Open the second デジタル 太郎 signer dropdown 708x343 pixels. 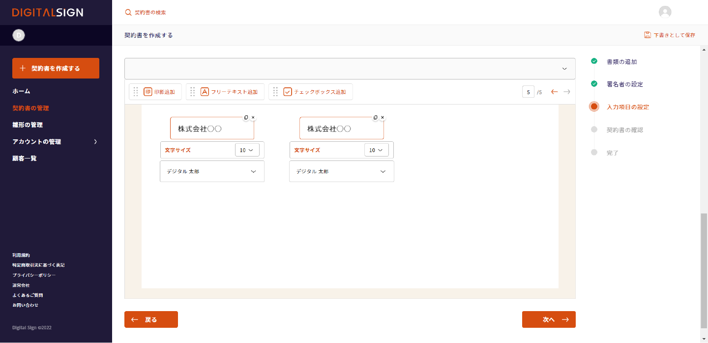tap(342, 171)
